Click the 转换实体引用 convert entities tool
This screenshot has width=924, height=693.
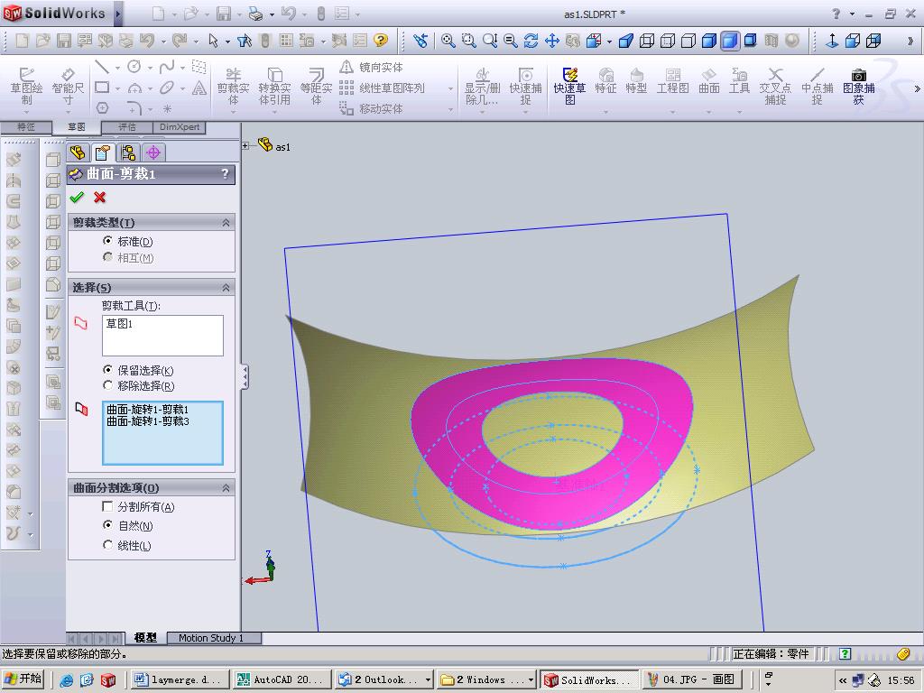click(x=274, y=86)
